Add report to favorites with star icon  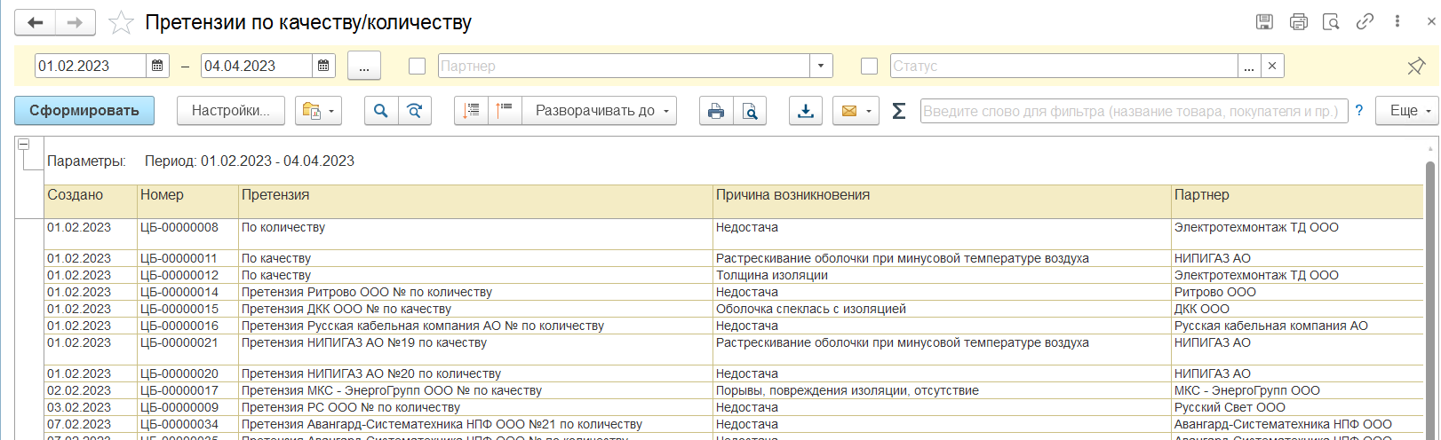121,22
